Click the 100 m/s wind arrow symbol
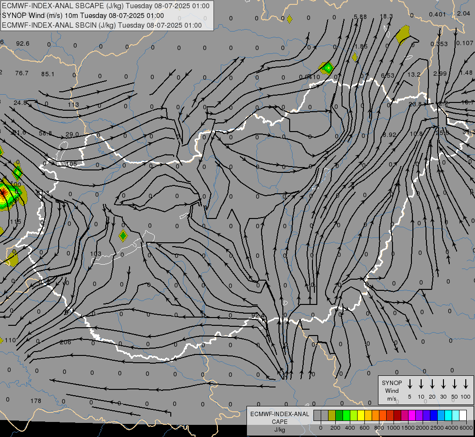 click(x=466, y=384)
